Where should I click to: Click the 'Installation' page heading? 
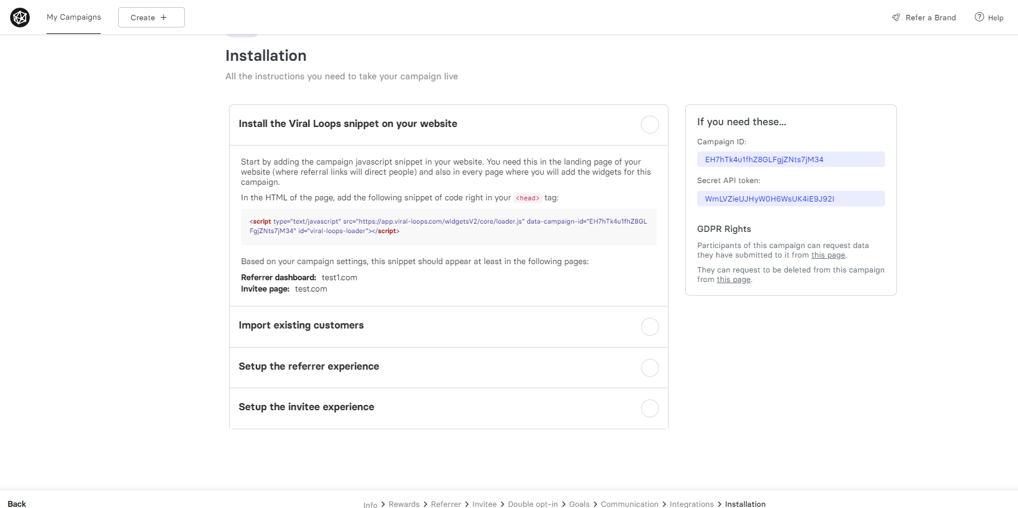pos(266,55)
